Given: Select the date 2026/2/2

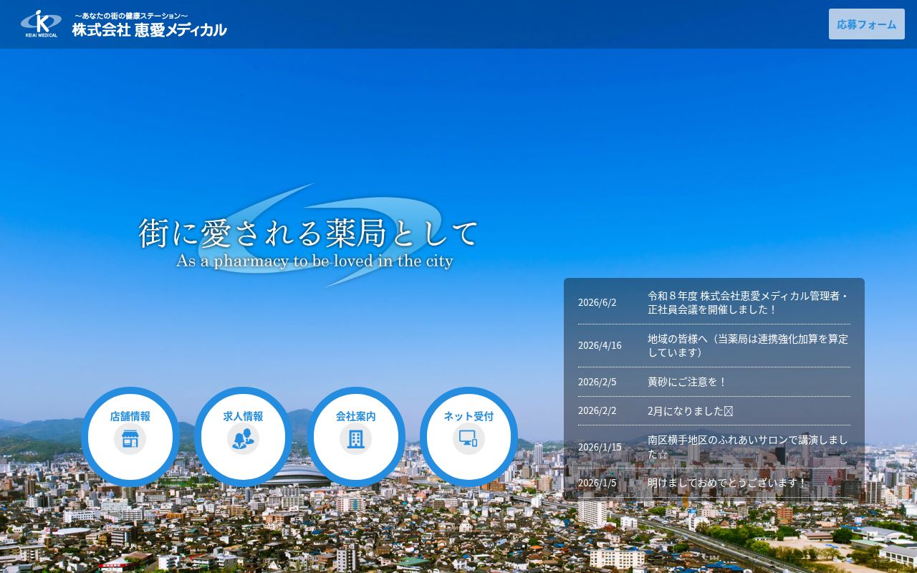Looking at the screenshot, I should [597, 410].
